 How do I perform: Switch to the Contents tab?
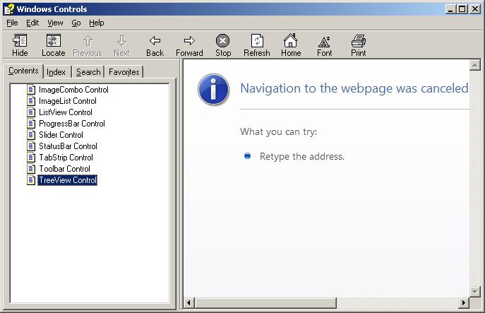pos(23,71)
